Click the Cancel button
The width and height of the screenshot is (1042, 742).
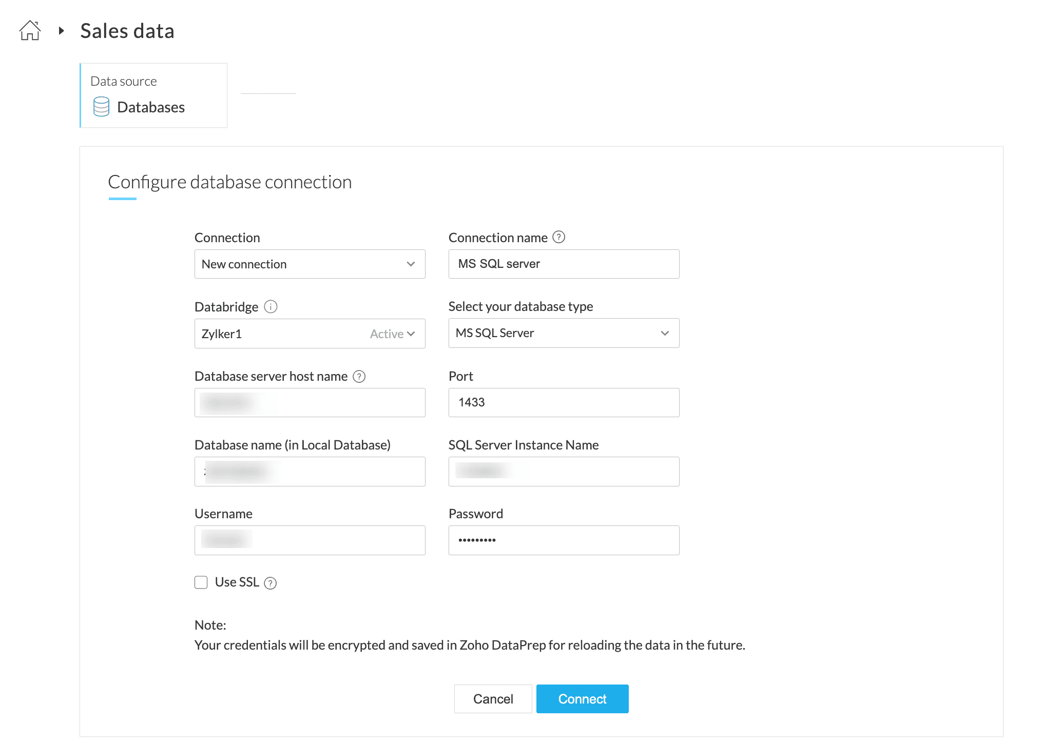pyautogui.click(x=493, y=699)
